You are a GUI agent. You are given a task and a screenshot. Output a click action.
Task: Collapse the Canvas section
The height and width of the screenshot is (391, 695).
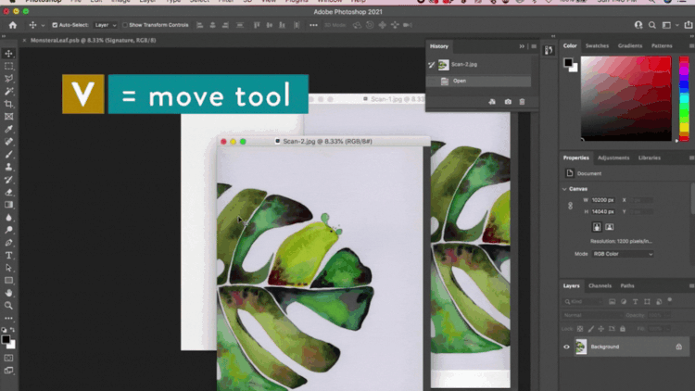[x=564, y=189]
